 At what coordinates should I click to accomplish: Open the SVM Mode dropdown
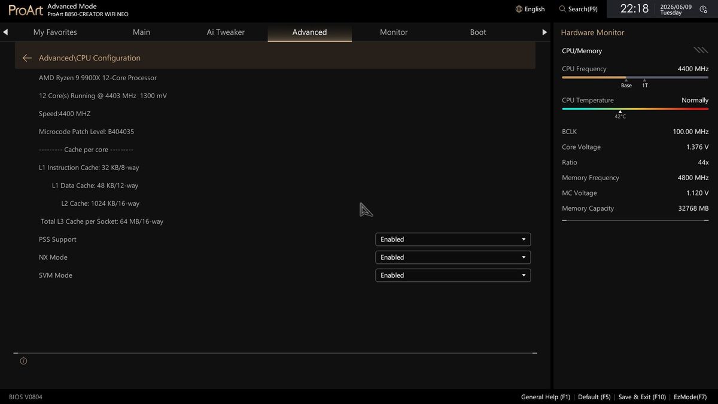[453, 275]
